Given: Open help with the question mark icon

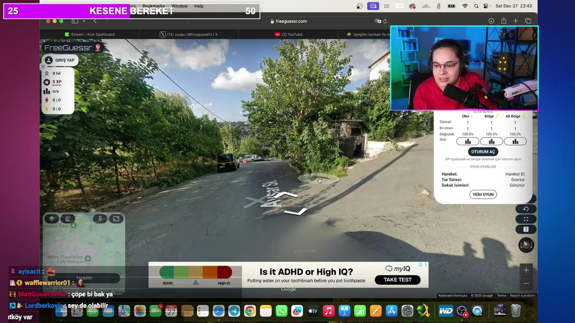Looking at the screenshot, I should [x=526, y=229].
